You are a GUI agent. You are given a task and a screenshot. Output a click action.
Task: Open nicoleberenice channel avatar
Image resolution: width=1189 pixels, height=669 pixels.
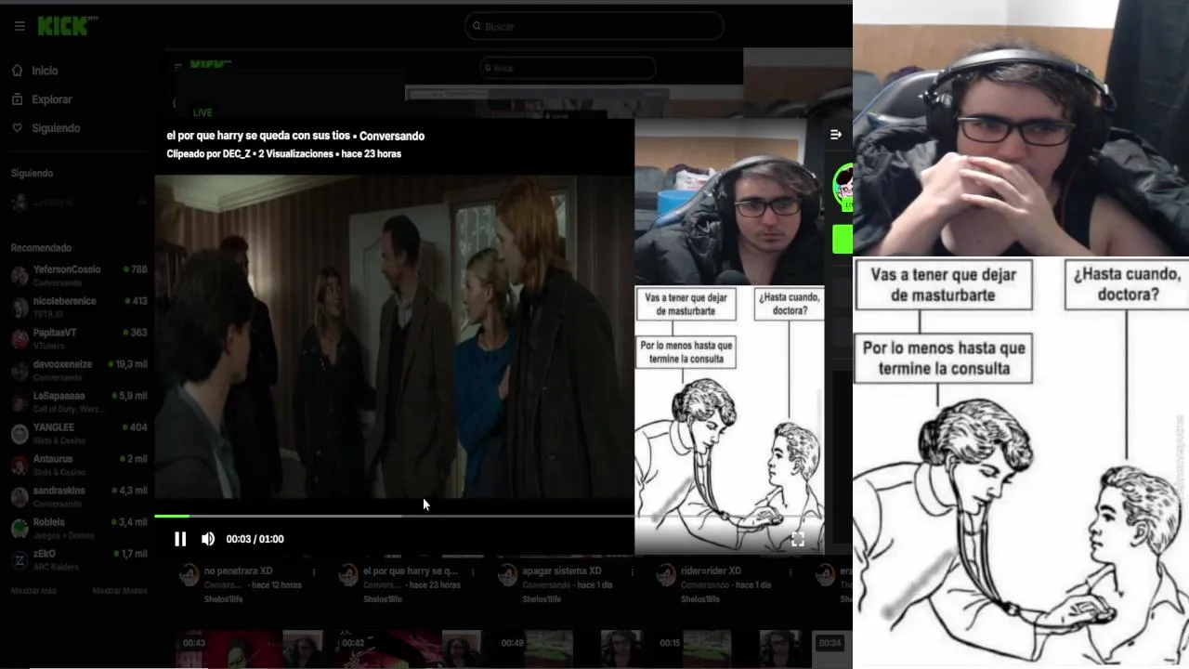pos(20,307)
